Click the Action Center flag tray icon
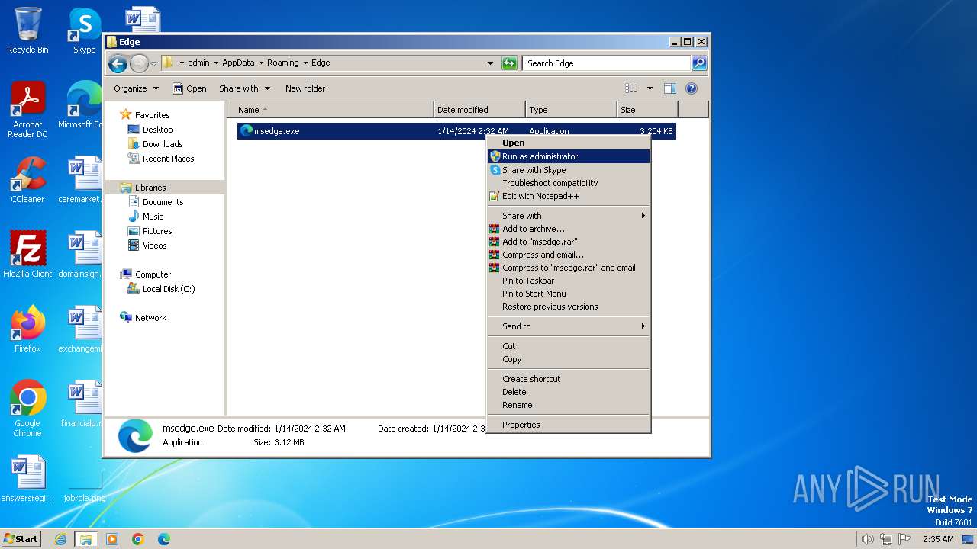The width and height of the screenshot is (977, 549). (904, 539)
